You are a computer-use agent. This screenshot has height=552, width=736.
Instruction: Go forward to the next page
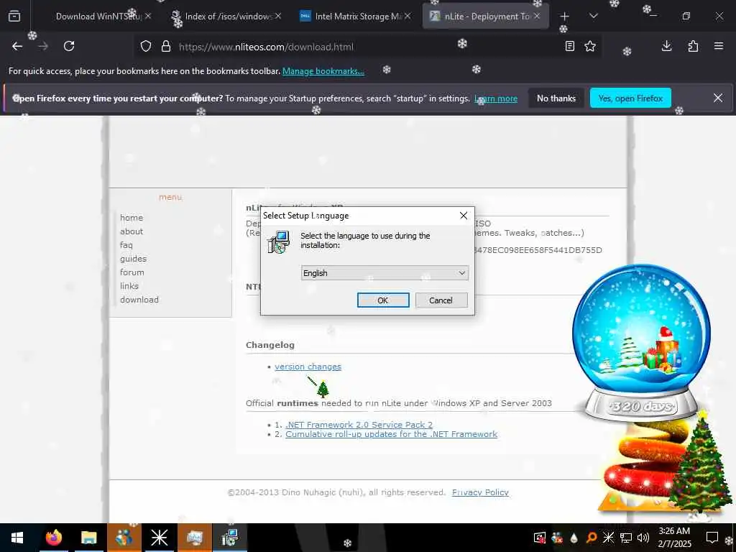click(43, 46)
